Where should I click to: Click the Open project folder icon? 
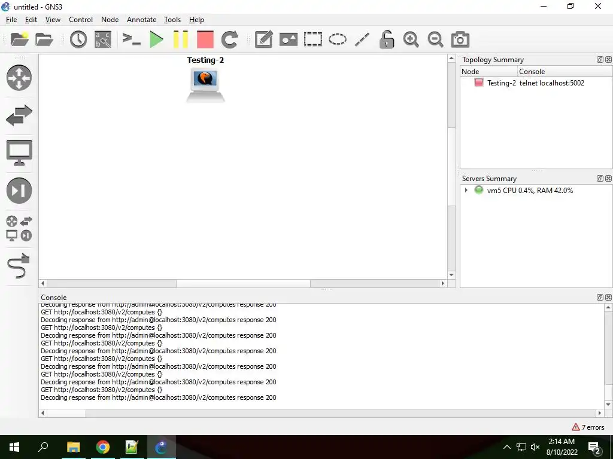pos(44,39)
